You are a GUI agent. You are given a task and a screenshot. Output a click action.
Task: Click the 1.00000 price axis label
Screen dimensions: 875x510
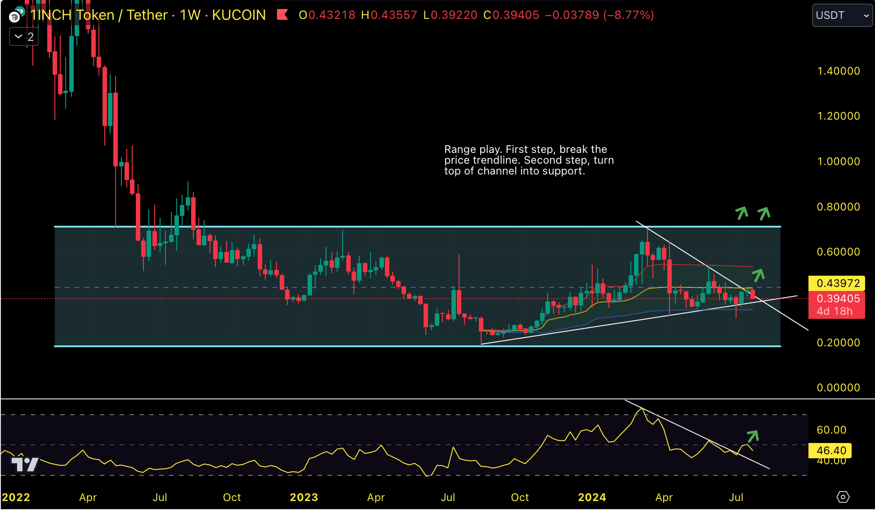(x=838, y=161)
